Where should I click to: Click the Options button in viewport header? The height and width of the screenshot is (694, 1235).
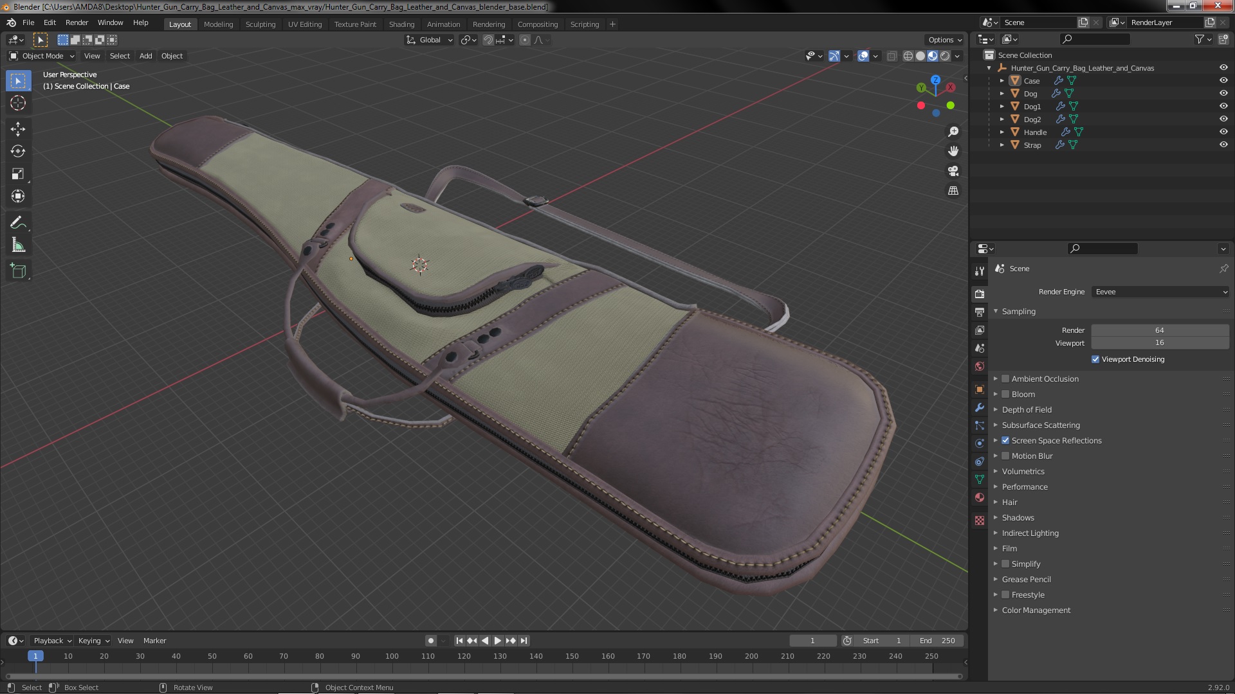tap(945, 40)
